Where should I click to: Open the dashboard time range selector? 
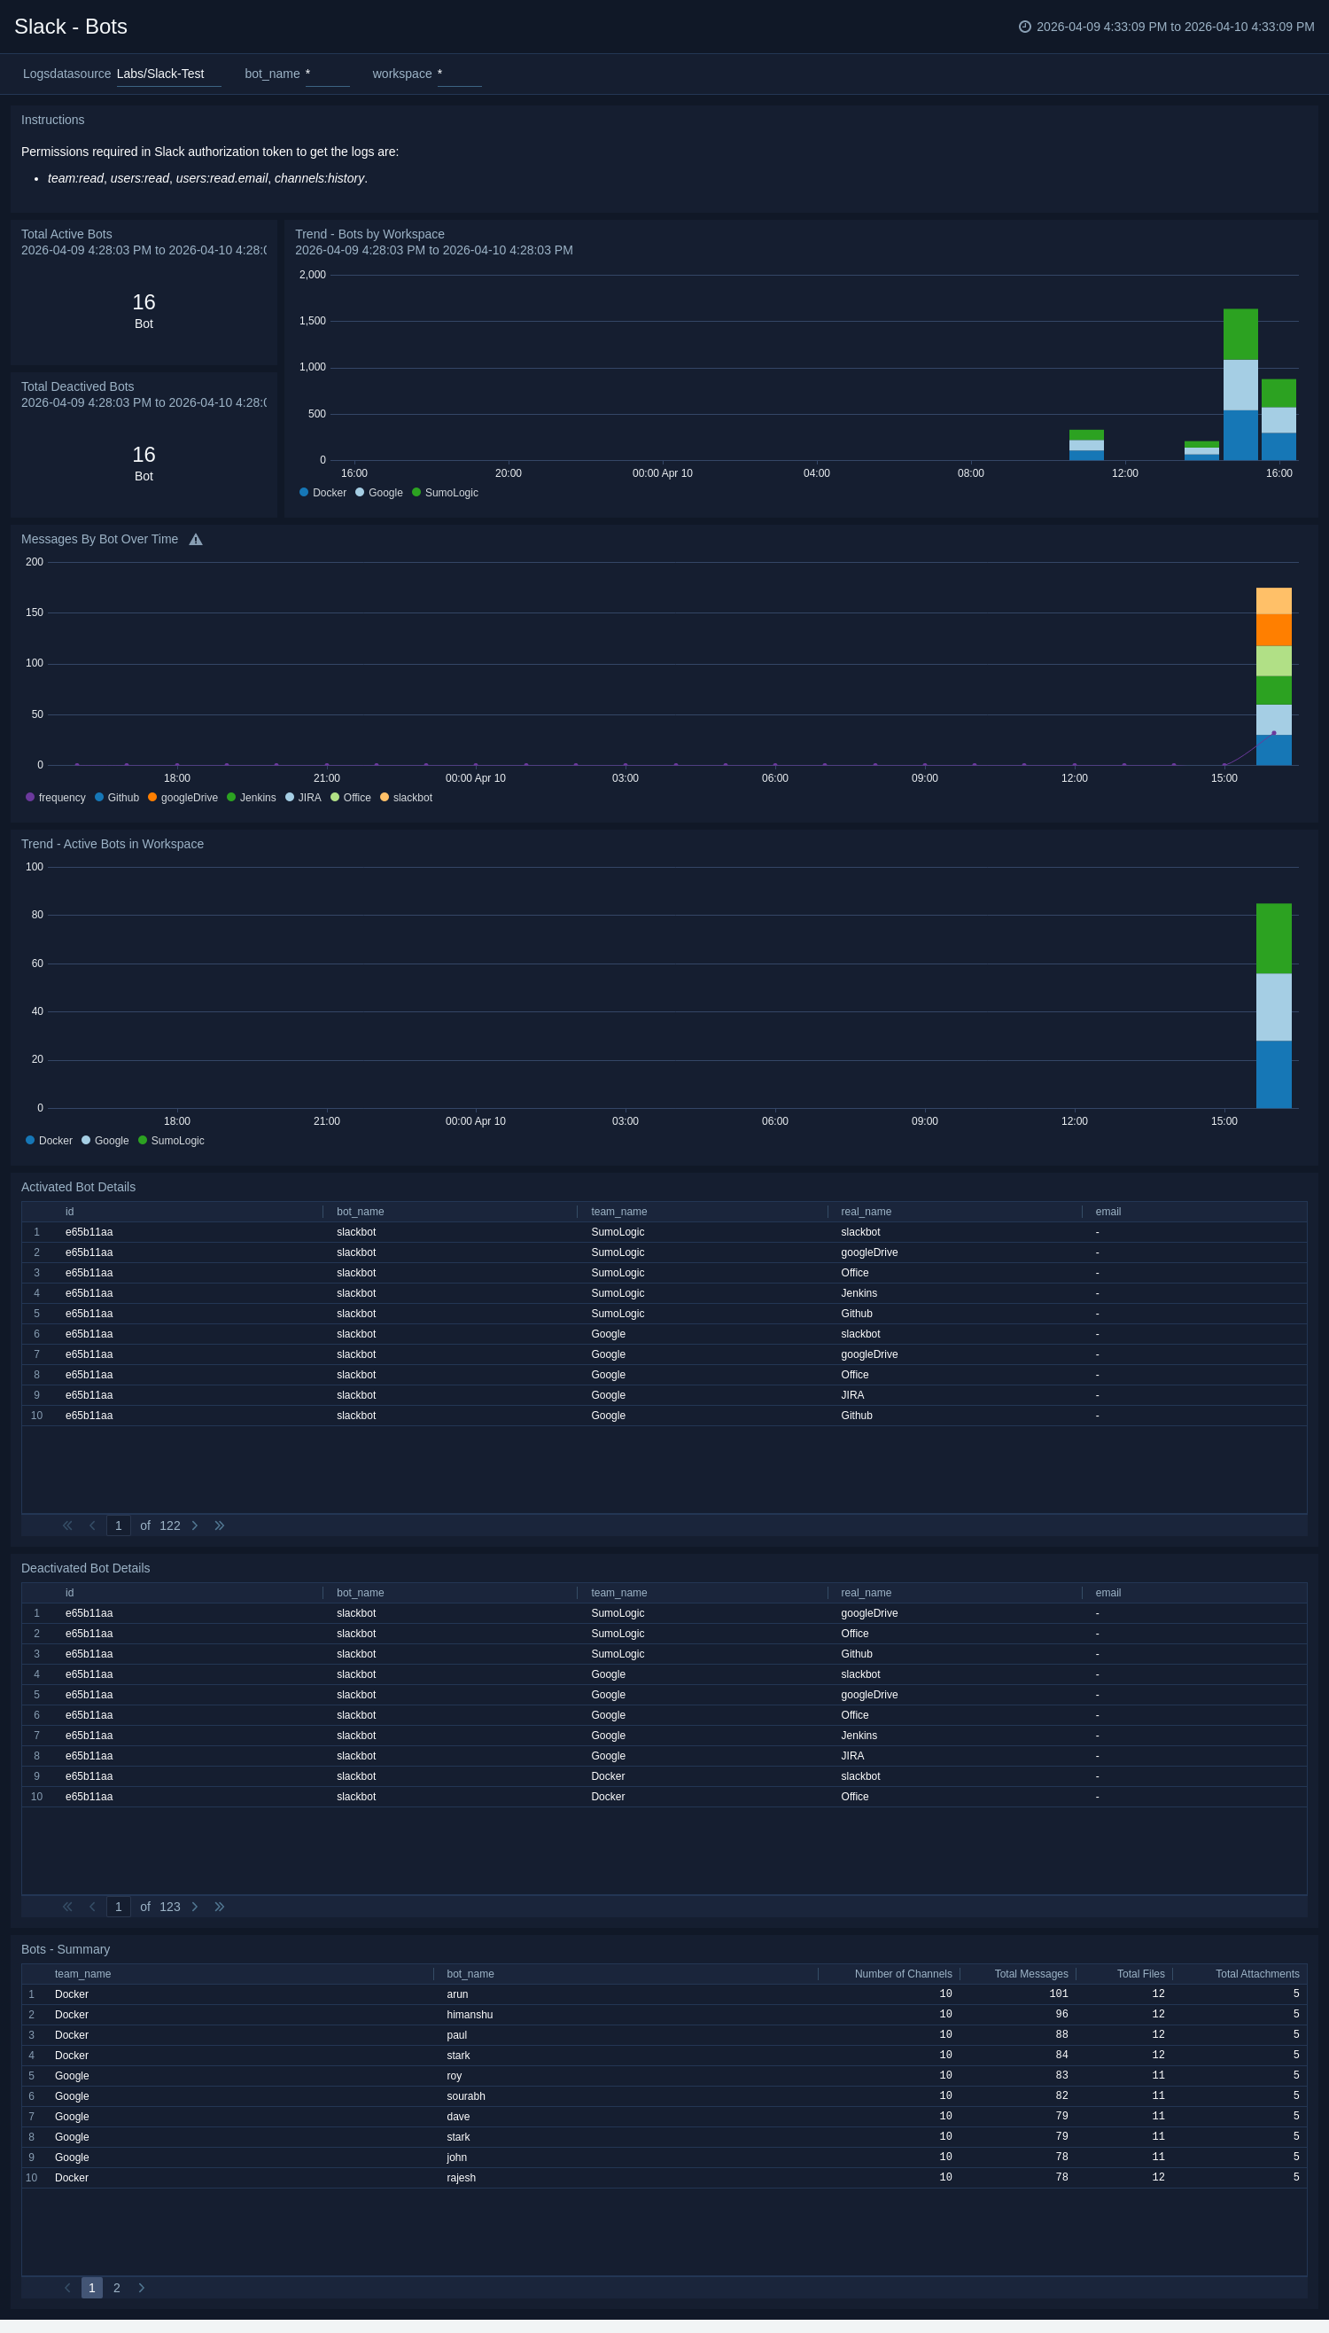point(1174,27)
